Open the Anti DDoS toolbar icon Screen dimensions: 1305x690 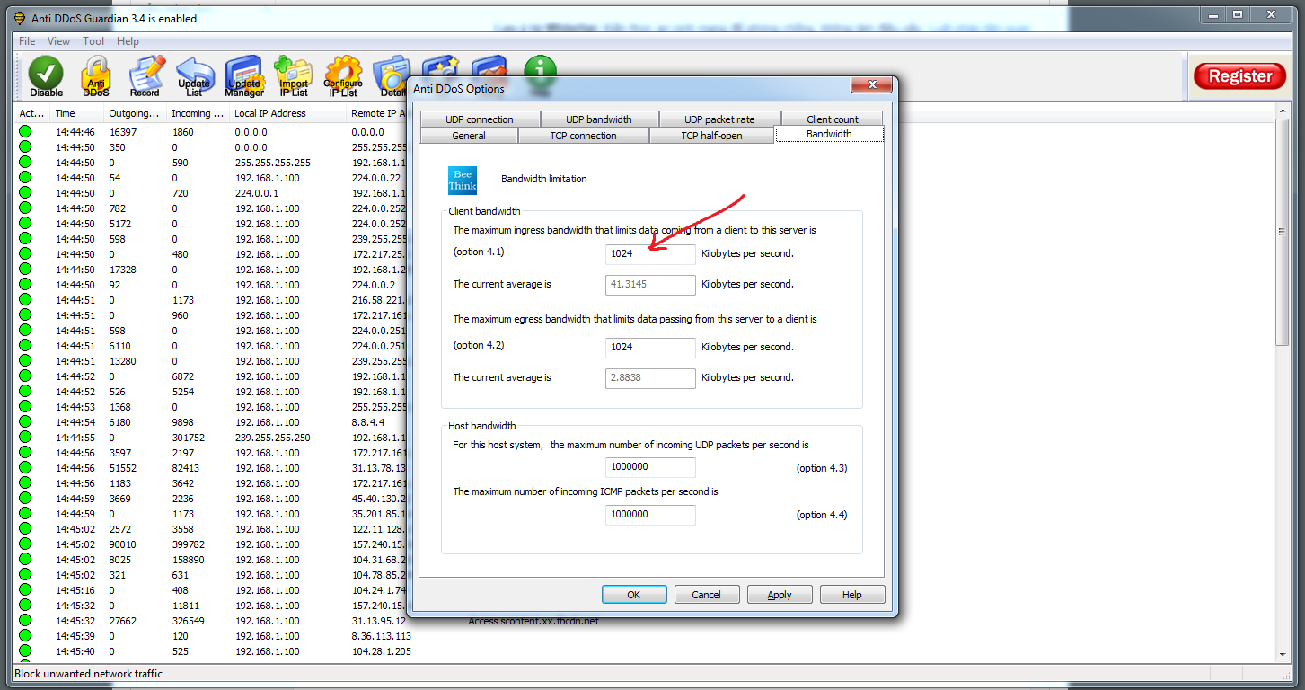(95, 77)
